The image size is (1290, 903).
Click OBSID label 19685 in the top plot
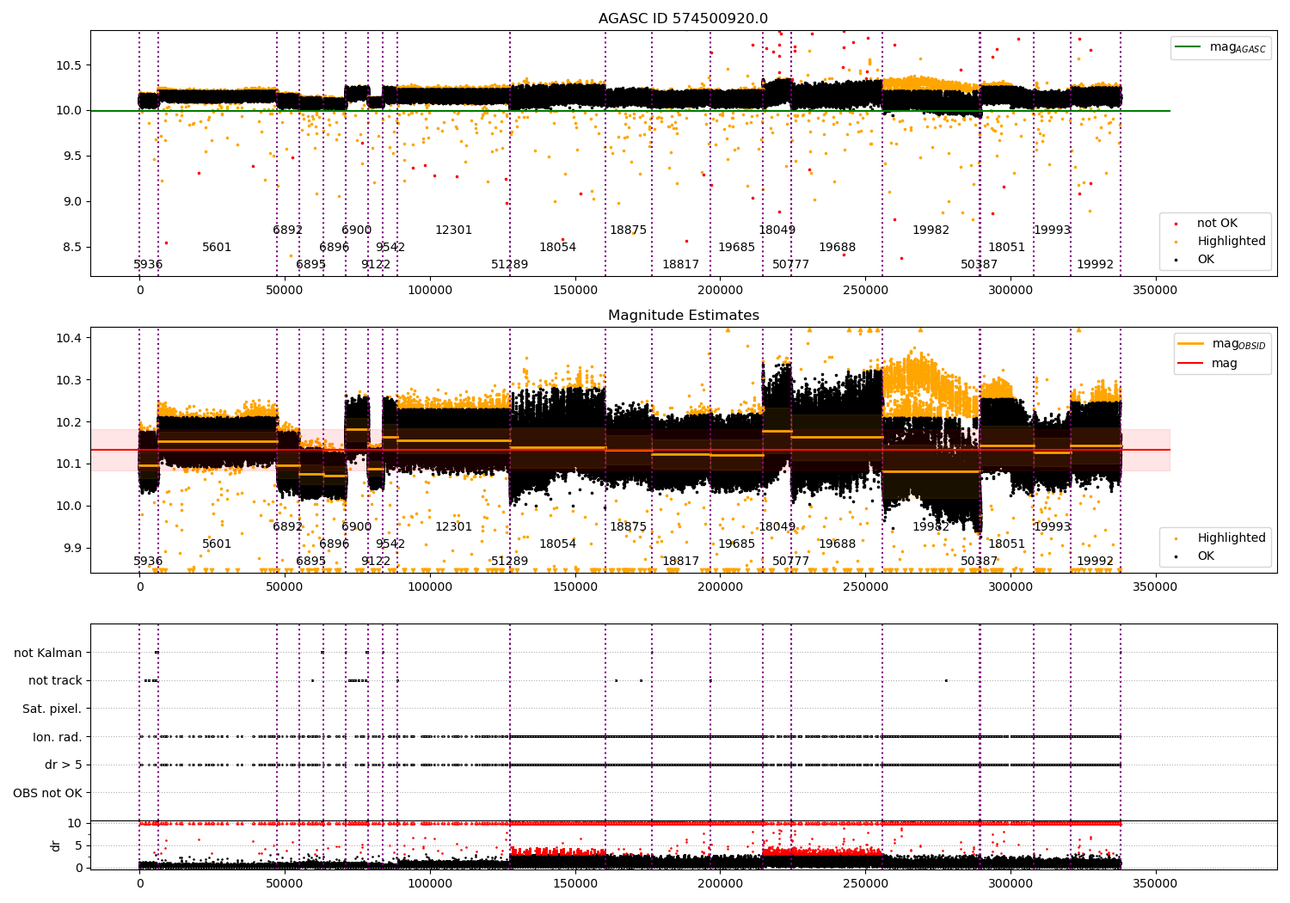pyautogui.click(x=737, y=248)
